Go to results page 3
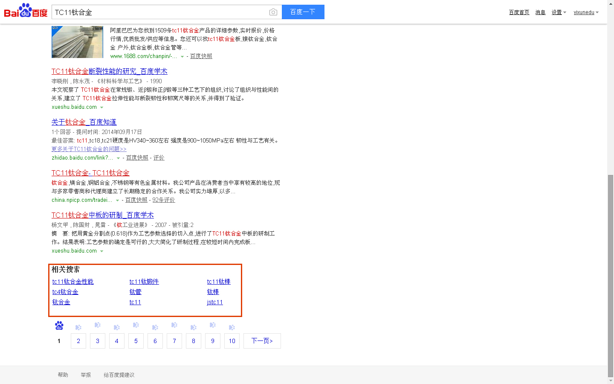 [x=98, y=341]
